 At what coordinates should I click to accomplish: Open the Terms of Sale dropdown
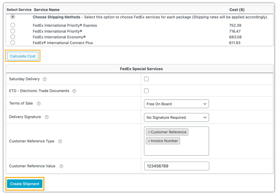[x=176, y=104]
